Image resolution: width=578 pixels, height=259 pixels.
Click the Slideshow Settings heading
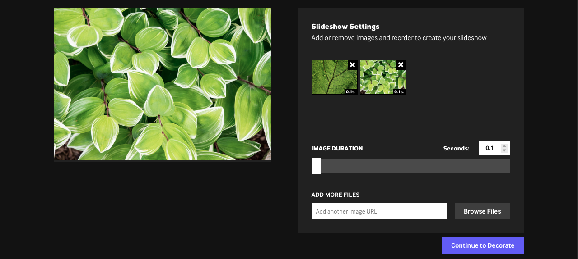coord(345,27)
